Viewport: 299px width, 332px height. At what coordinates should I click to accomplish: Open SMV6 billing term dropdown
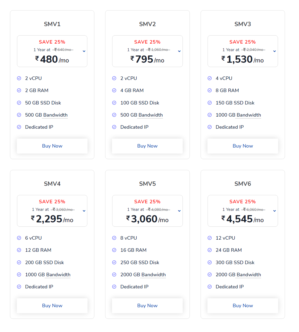pos(274,211)
